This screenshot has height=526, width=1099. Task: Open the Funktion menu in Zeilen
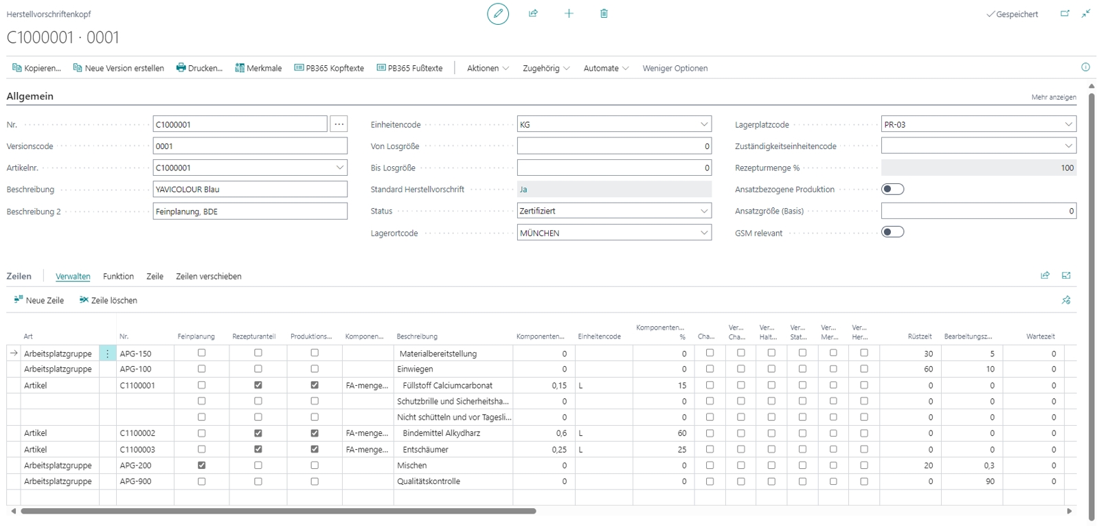point(118,276)
